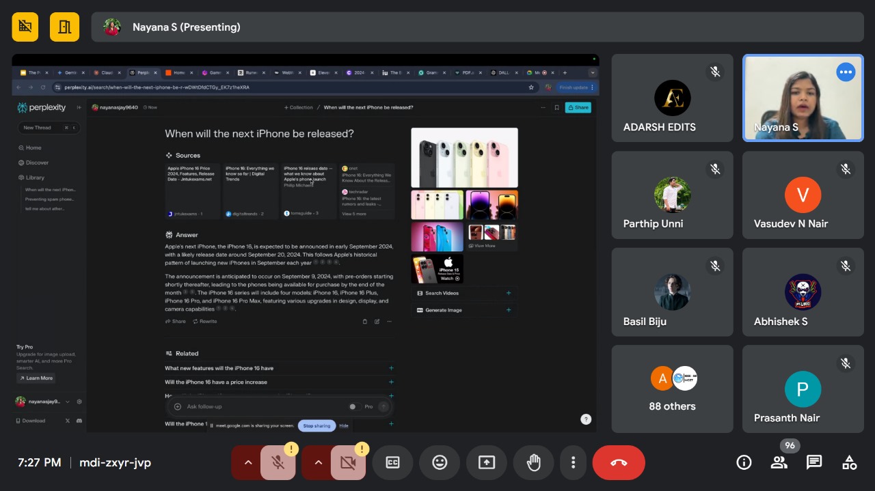875x491 pixels.
Task: Collapse the Perplexity sidebar arrow icon
Action: [x=79, y=107]
